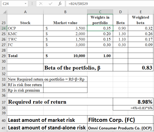Click the weighted beta 0.26 cell
Image resolution: width=154 pixels, height=132 pixels.
141,34
